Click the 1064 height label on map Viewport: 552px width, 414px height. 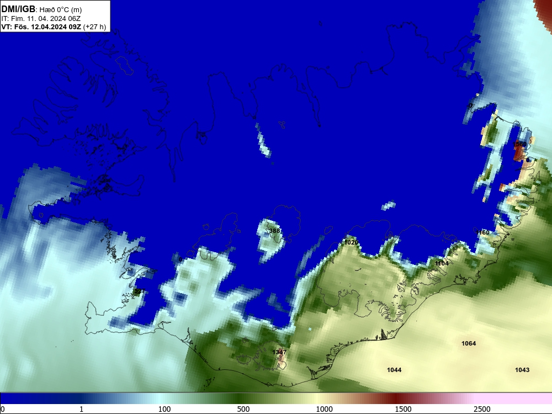[x=469, y=343]
